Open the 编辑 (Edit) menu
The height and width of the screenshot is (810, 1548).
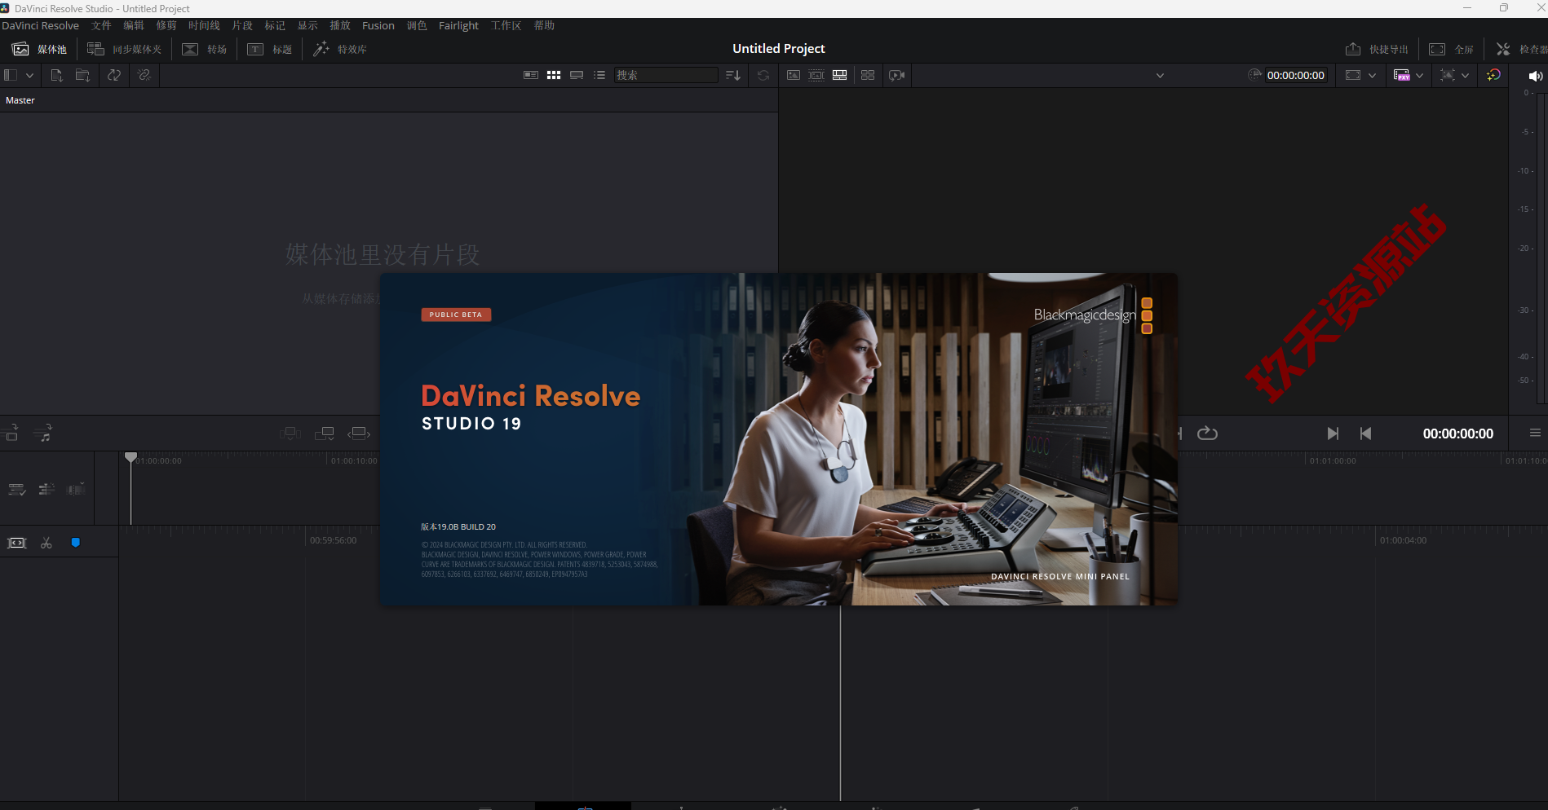click(134, 25)
